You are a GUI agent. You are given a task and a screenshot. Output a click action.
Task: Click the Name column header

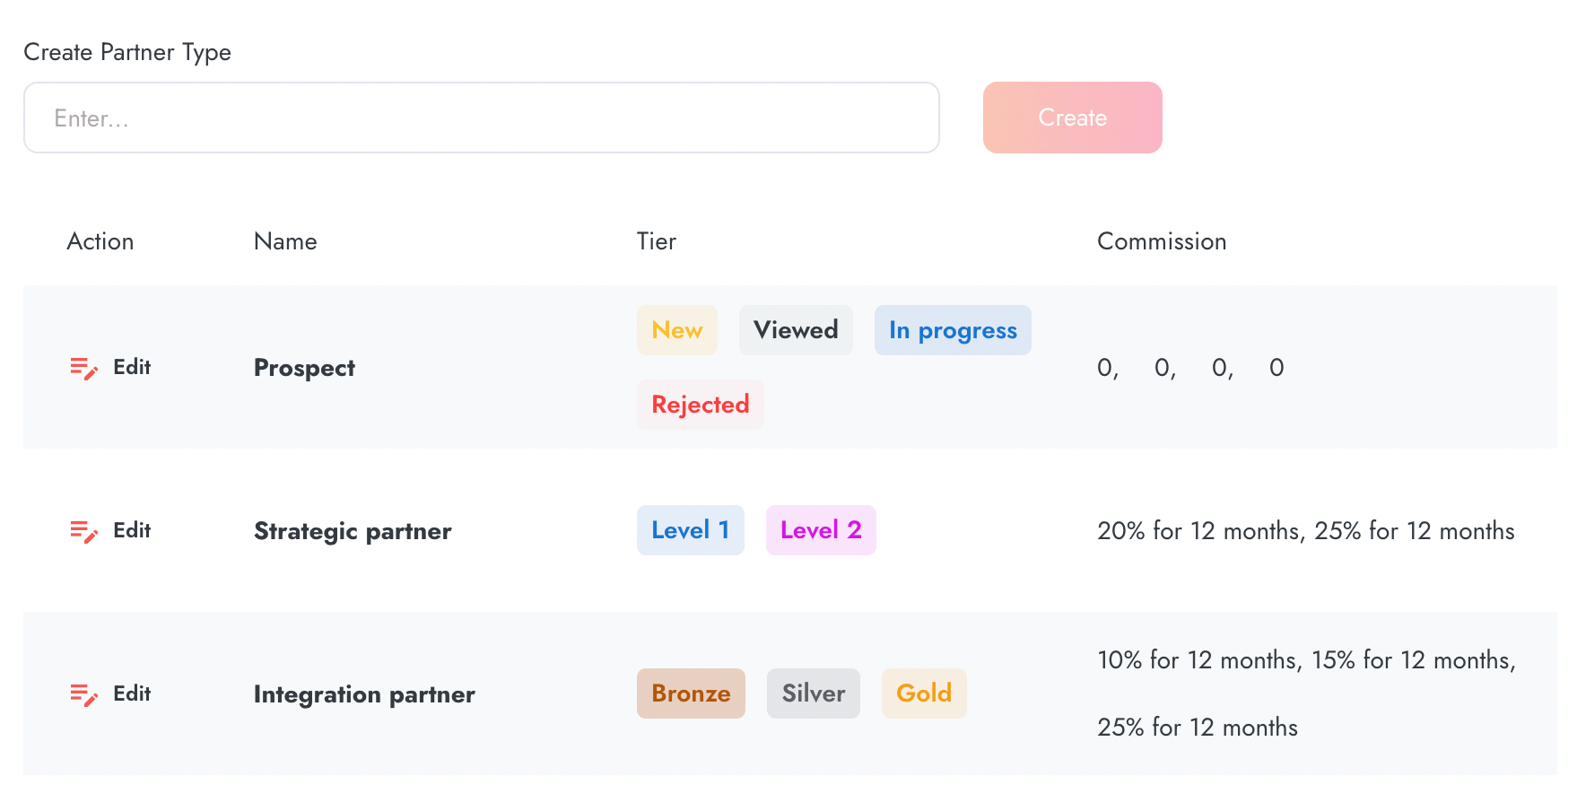tap(284, 241)
